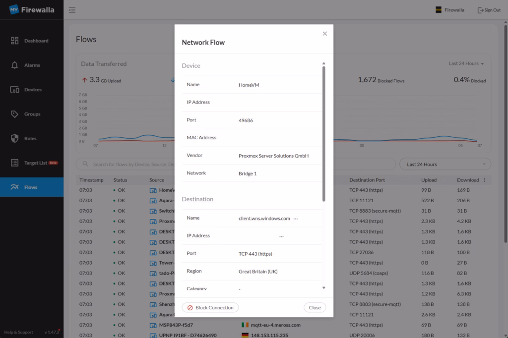508x338 pixels.
Task: Click the dialog's vertical scrollbar
Action: coord(324,134)
